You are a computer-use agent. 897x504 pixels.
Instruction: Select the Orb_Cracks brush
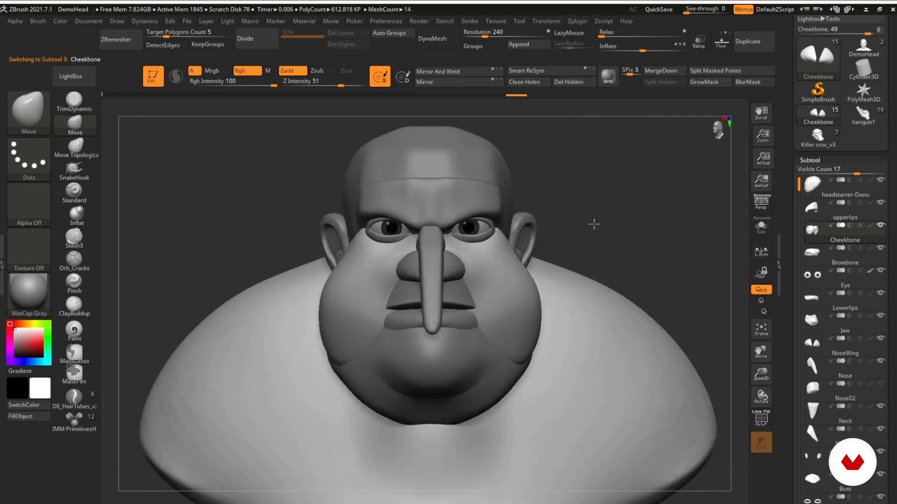(x=74, y=261)
